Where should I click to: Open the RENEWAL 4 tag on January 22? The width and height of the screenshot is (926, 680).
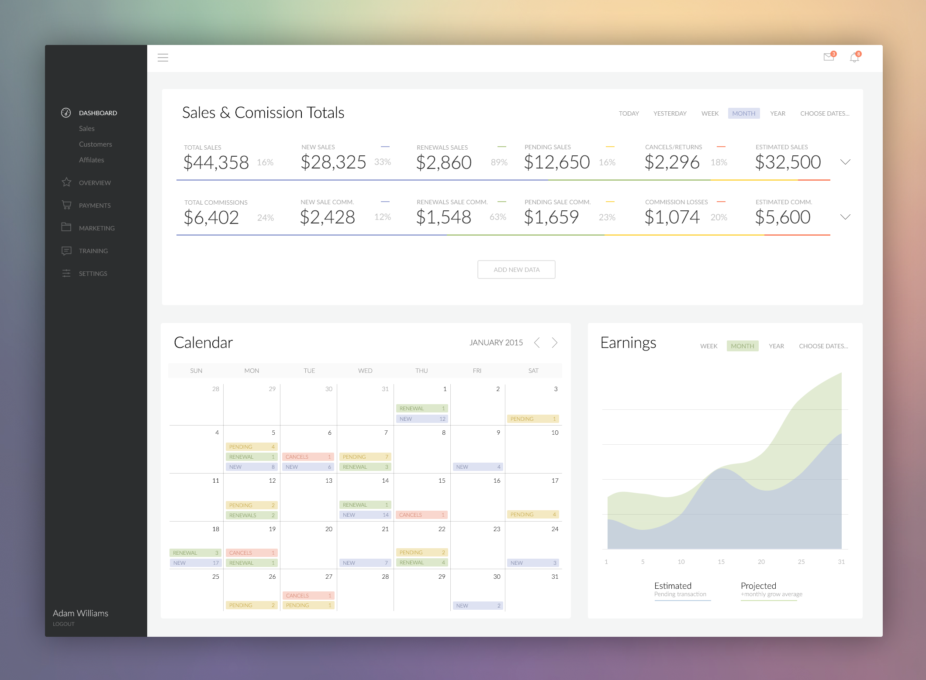[422, 562]
